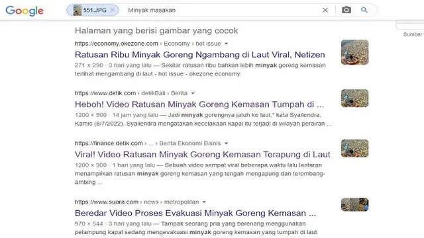Submit search with magnifying glass icon
This screenshot has width=424, height=238.
point(364,10)
